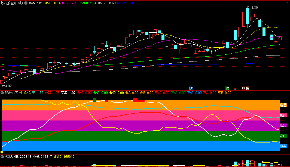The image size is (290, 167).
Task: Select the MA5 moving average label
Action: pos(35,3)
